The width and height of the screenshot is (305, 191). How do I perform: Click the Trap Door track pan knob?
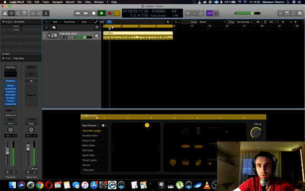[x=96, y=36]
